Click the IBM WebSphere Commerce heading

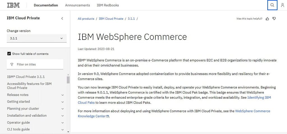click(x=132, y=37)
